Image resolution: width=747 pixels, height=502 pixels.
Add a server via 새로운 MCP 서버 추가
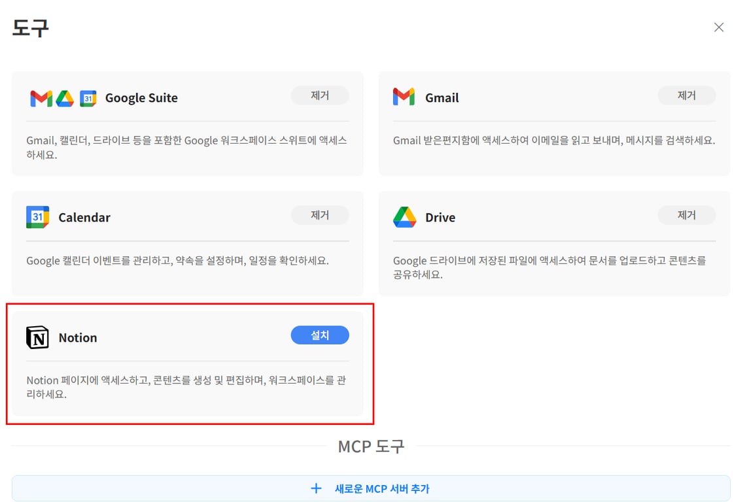(x=371, y=488)
